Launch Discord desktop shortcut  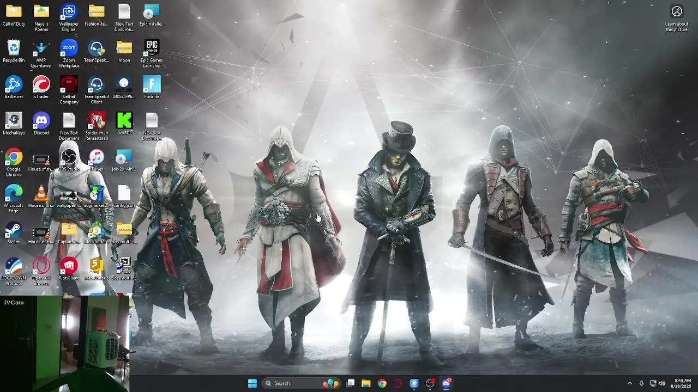click(41, 124)
